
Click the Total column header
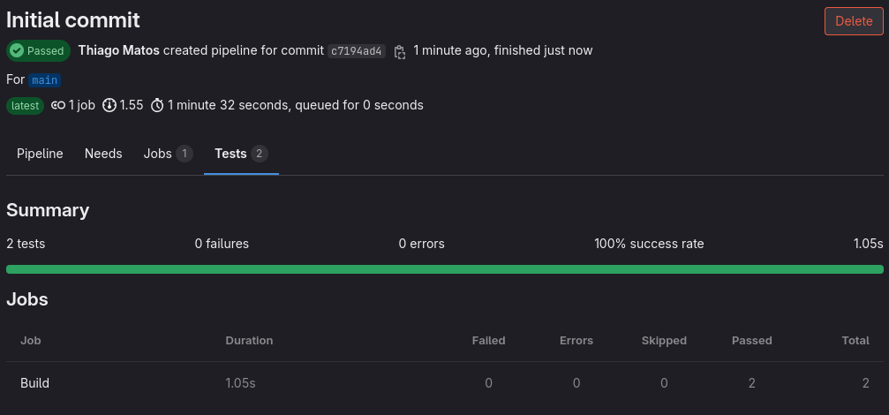[x=855, y=341]
